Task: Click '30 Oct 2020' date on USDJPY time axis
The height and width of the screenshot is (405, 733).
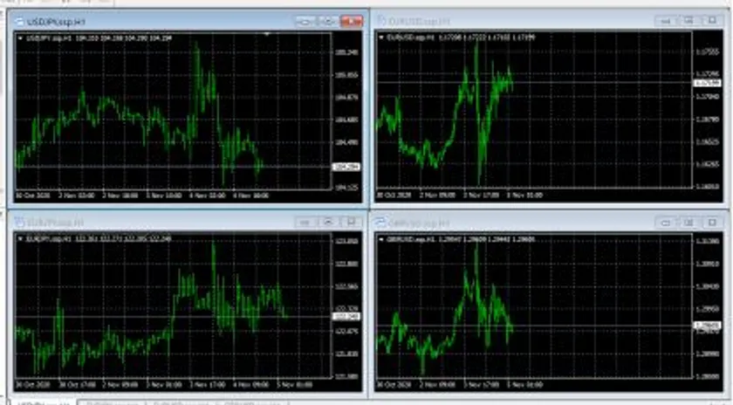Action: point(33,196)
